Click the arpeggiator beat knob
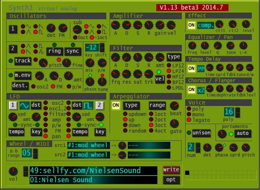This screenshot has height=190, width=260. (174, 106)
